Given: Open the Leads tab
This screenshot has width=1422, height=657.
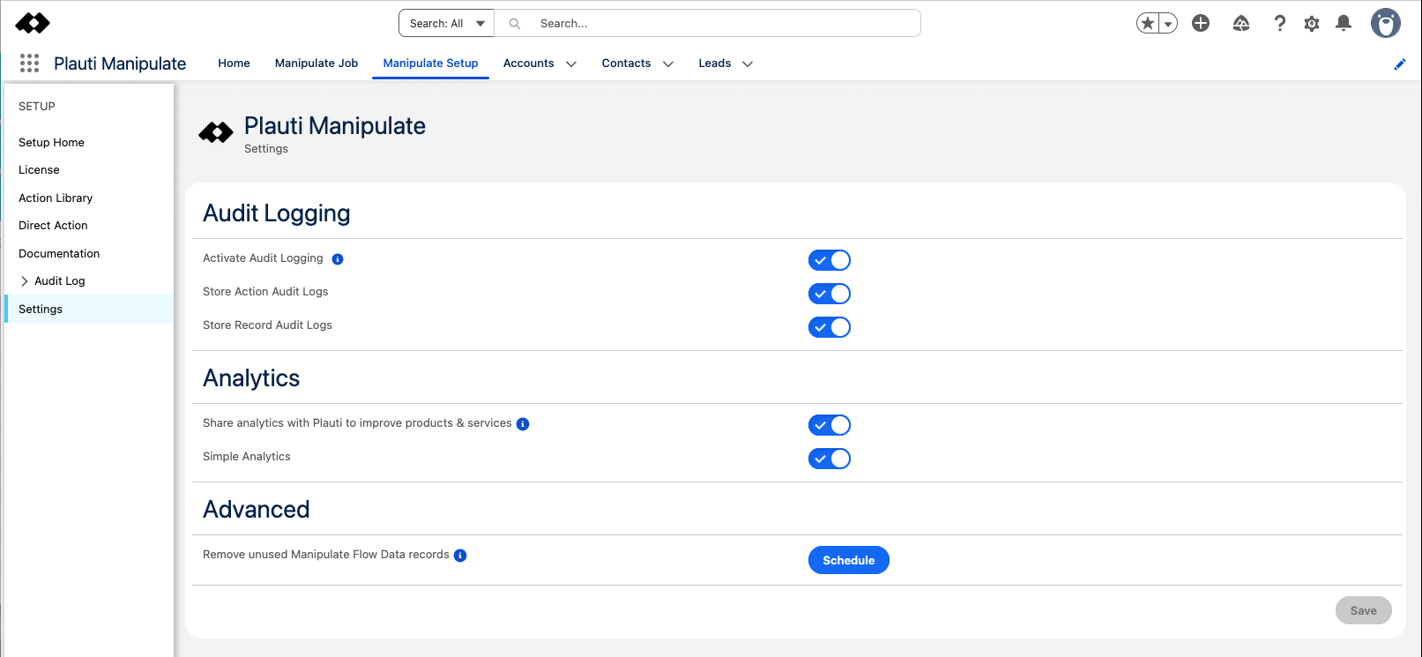Looking at the screenshot, I should (715, 63).
